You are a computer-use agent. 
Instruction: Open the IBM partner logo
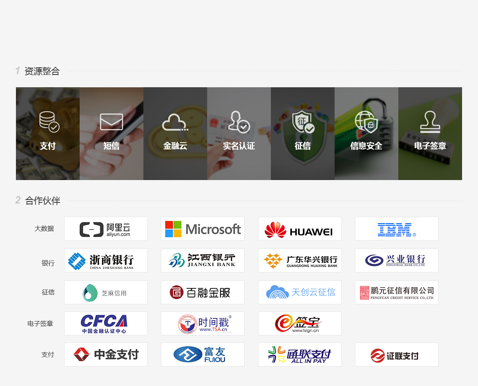coord(397,229)
